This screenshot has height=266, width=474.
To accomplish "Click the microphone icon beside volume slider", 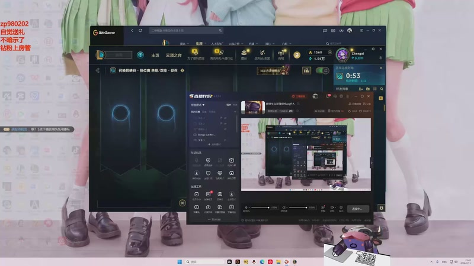I will (x=246, y=207).
